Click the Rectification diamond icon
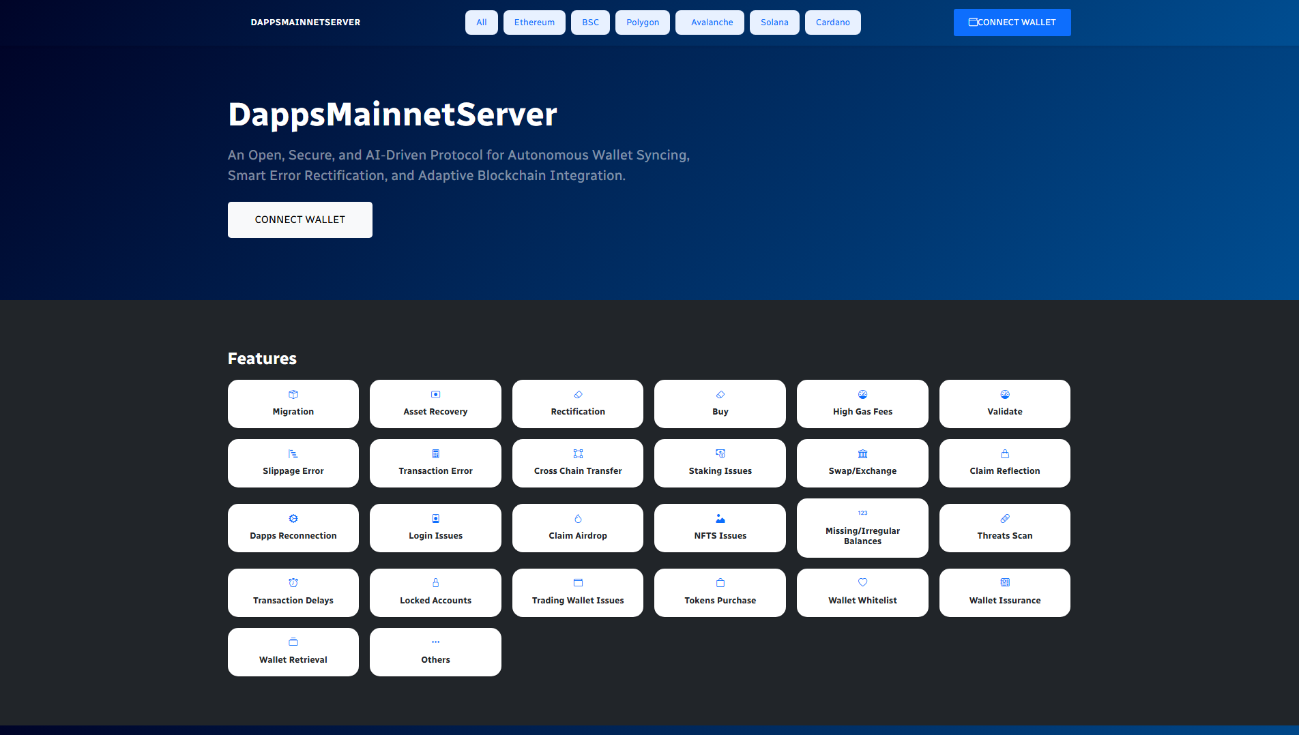This screenshot has height=735, width=1299. coord(578,394)
